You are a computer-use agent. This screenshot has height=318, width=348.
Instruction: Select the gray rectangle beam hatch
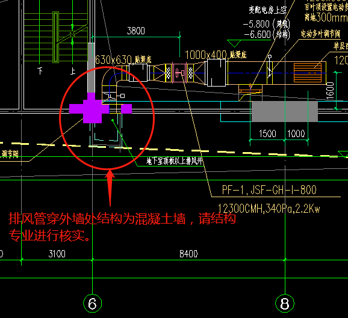[x=285, y=111]
